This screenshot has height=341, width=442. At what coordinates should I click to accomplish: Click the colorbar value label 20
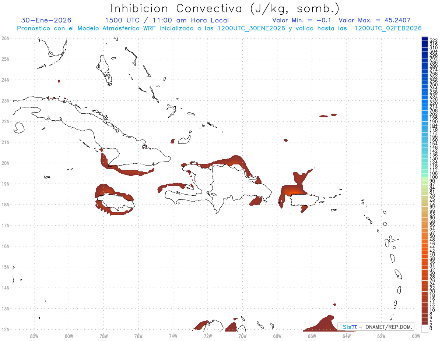tap(432, 292)
